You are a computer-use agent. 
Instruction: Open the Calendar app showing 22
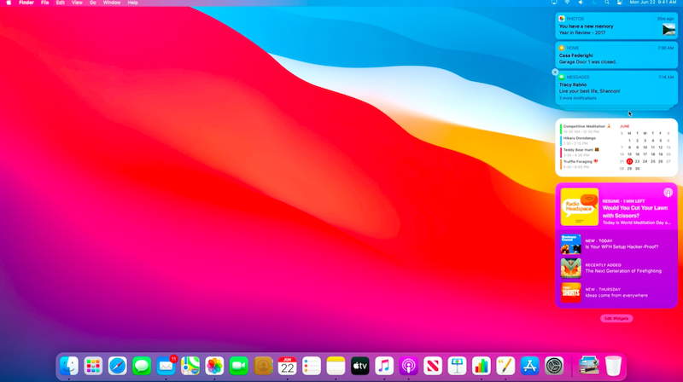287,366
